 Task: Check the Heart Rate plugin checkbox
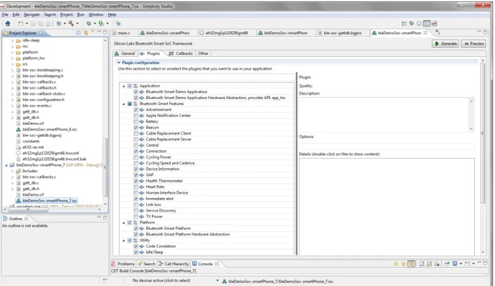click(x=136, y=187)
